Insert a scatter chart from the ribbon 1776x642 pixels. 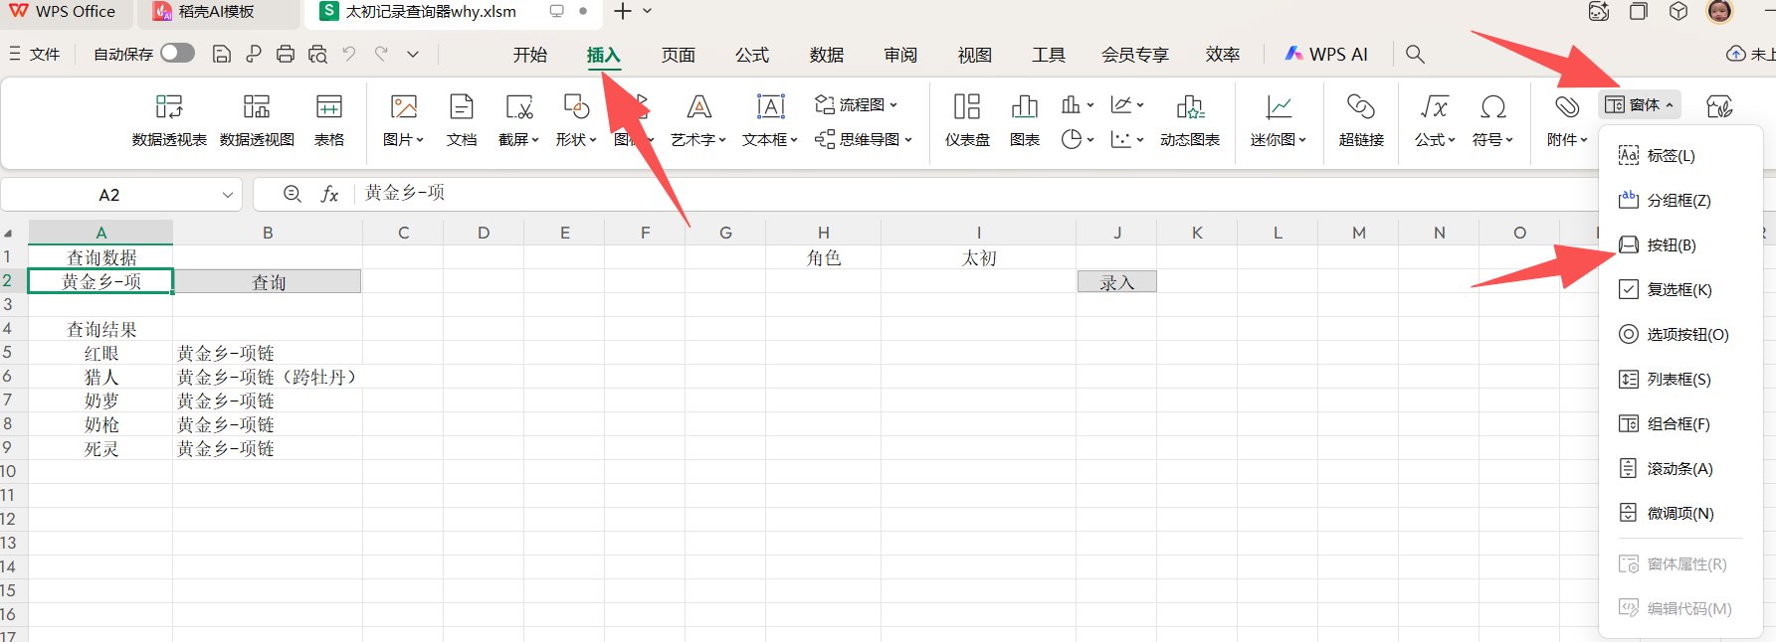[1127, 139]
